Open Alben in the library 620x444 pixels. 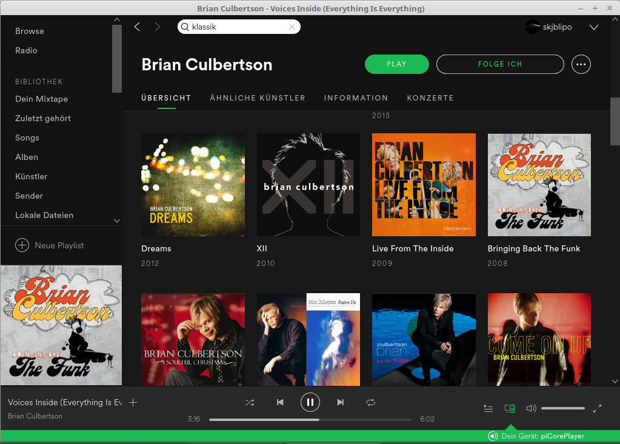click(x=27, y=157)
